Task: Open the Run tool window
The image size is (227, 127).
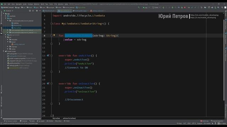Action: [59, 121]
